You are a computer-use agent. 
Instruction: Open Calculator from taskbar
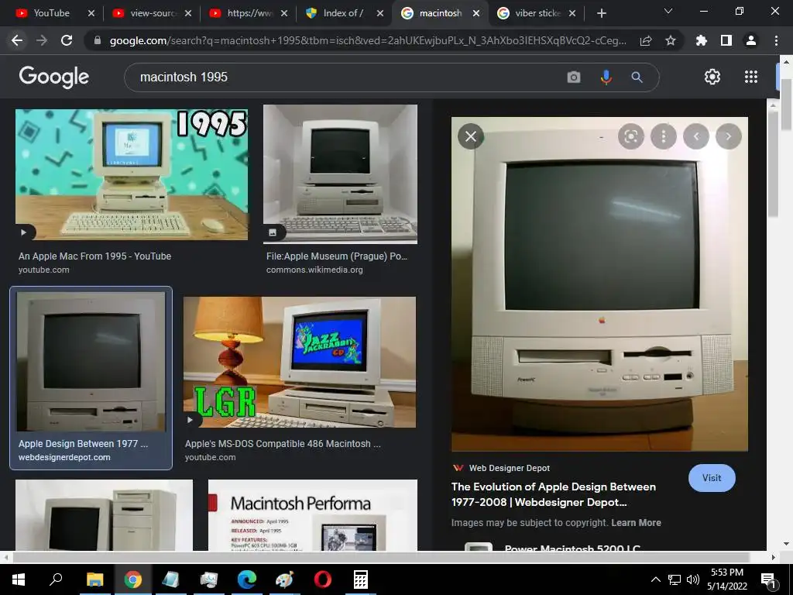[361, 580]
